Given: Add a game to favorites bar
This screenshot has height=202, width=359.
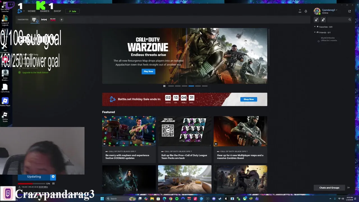Looking at the screenshot, I should [x=61, y=20].
